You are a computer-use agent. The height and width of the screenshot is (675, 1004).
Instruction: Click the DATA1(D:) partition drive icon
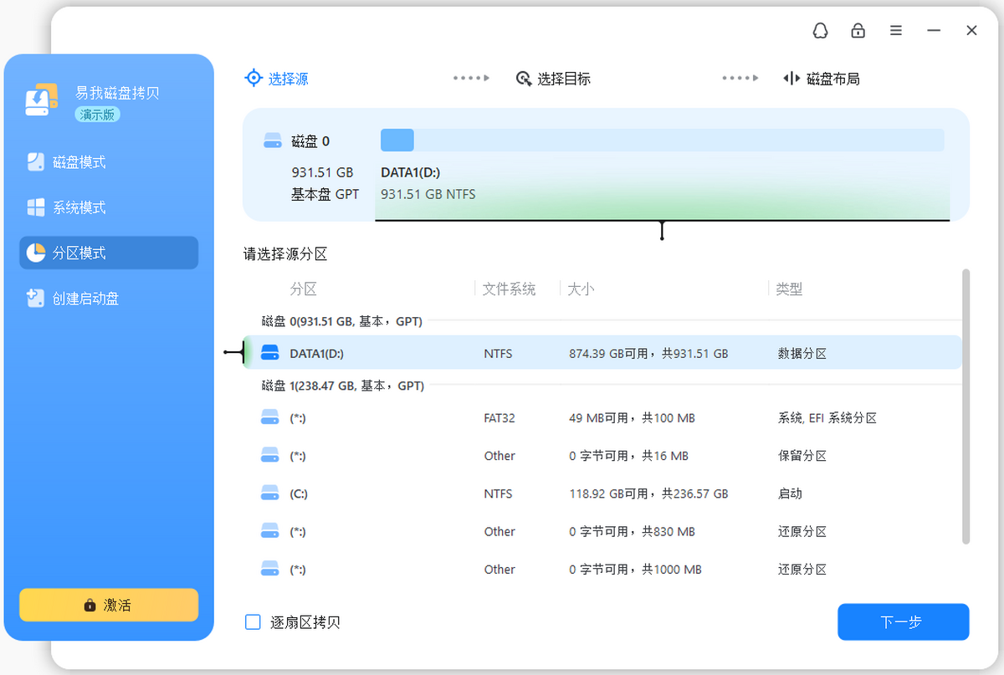click(269, 353)
